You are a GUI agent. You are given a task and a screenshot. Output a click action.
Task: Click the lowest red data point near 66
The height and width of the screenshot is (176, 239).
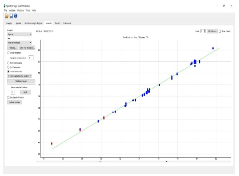(52, 143)
